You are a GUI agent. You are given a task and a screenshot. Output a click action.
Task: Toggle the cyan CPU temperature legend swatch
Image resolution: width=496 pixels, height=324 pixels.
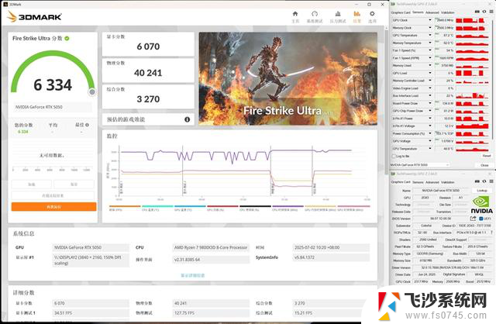(157, 206)
